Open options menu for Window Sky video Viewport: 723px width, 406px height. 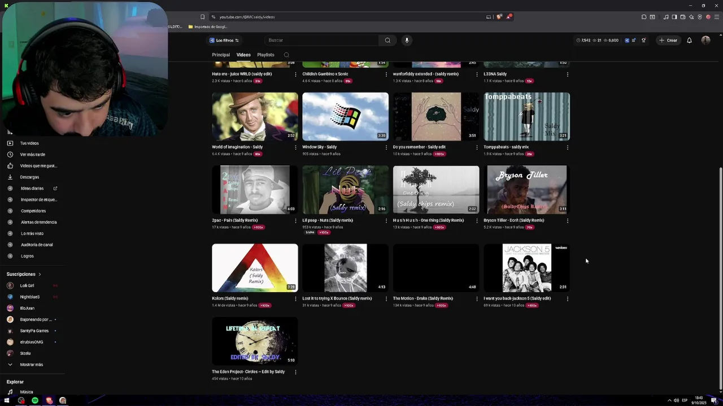coord(386,147)
